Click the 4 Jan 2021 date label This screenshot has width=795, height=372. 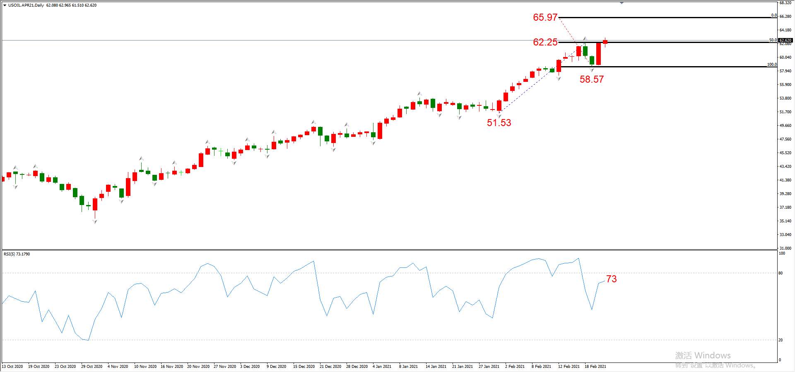point(382,366)
